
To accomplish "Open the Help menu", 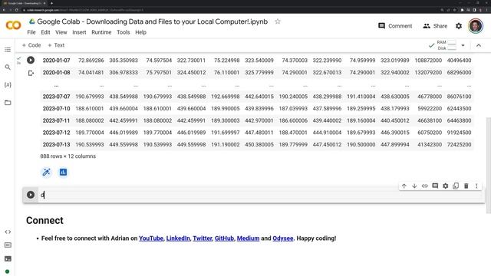I will pos(140,32).
